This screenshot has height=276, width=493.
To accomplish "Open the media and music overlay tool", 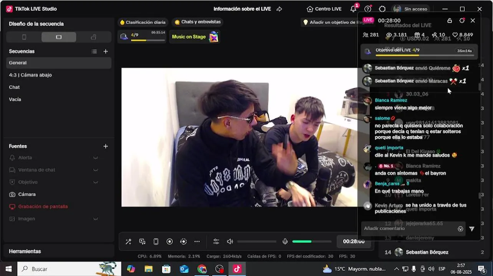I will click(x=142, y=242).
